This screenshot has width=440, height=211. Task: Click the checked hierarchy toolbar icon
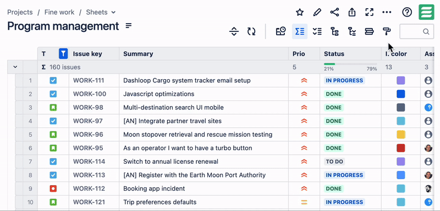[352, 31]
